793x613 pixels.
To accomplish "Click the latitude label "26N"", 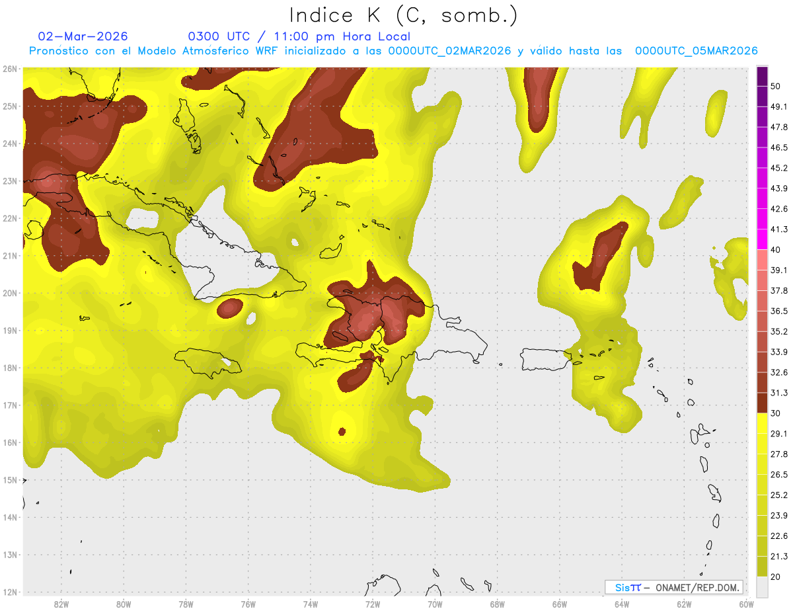I will [x=9, y=69].
